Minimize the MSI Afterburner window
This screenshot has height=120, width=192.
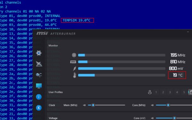click(x=188, y=32)
